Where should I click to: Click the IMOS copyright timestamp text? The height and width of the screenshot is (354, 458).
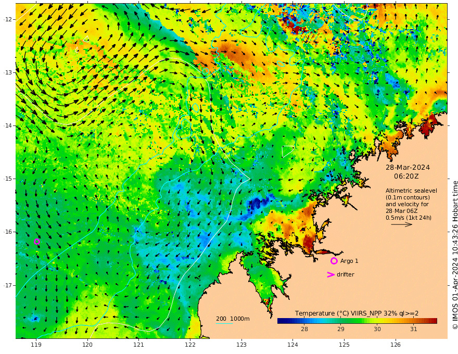455,255
